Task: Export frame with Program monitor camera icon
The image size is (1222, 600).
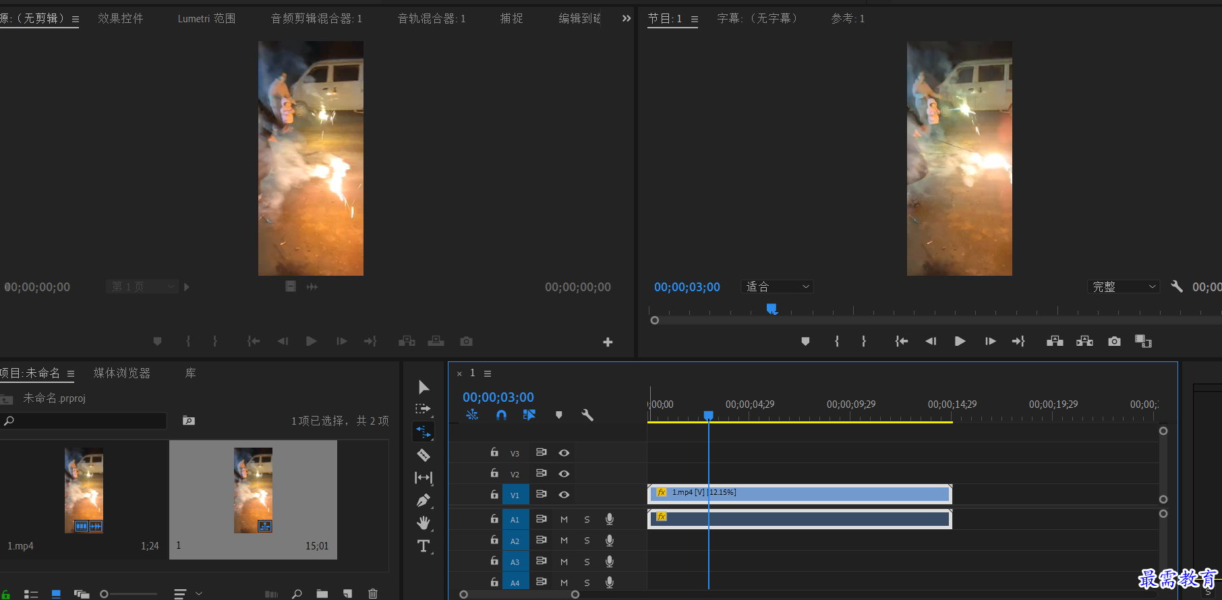Action: point(1114,342)
